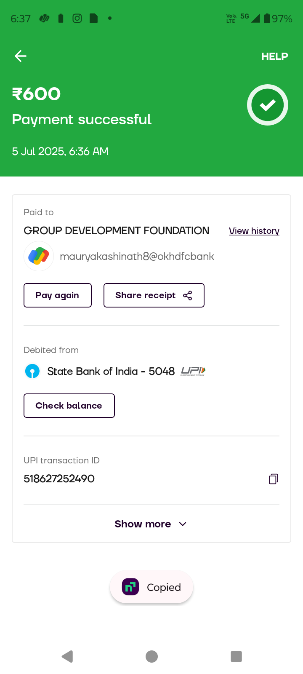Open the HELP option

click(x=274, y=56)
